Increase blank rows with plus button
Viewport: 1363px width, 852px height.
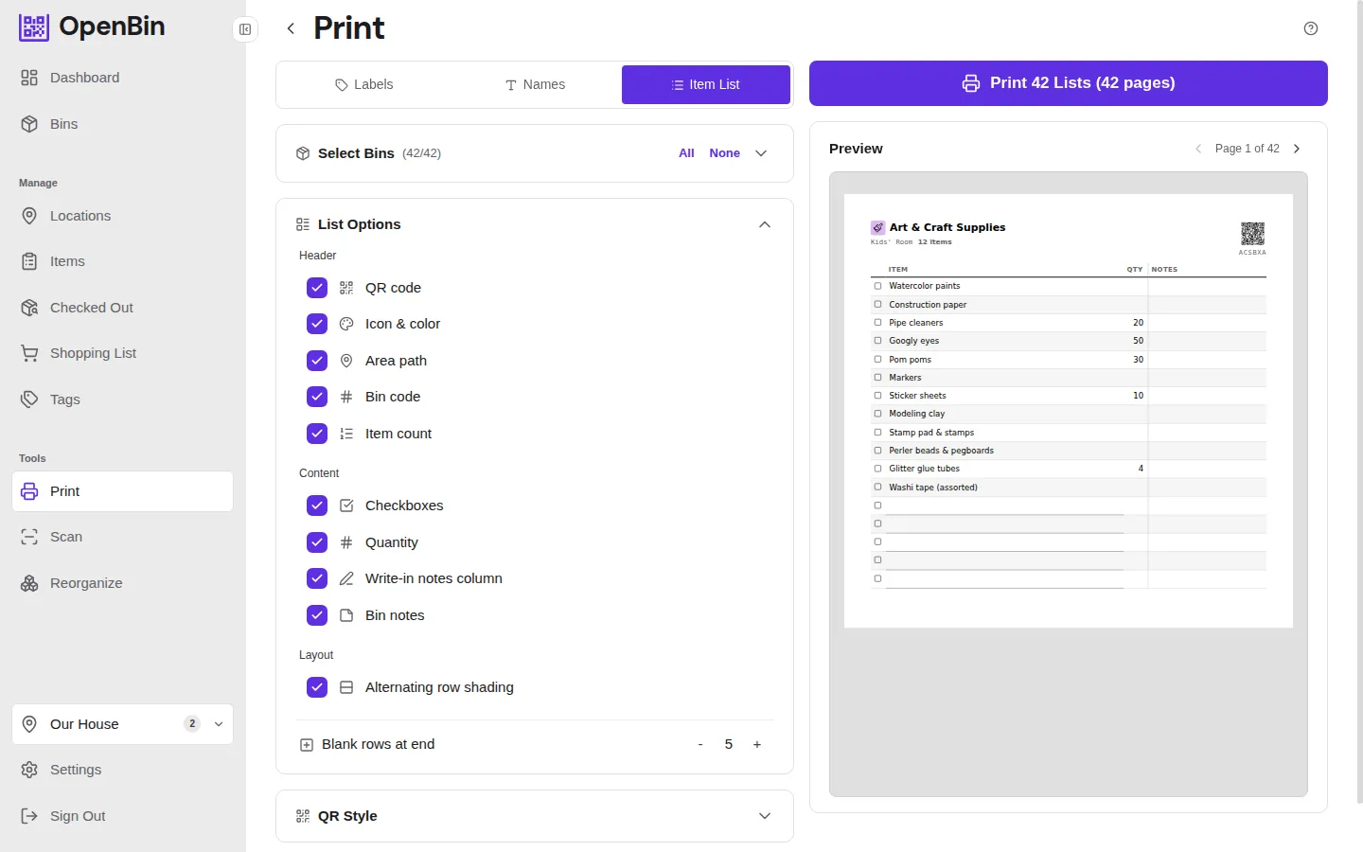click(x=757, y=745)
